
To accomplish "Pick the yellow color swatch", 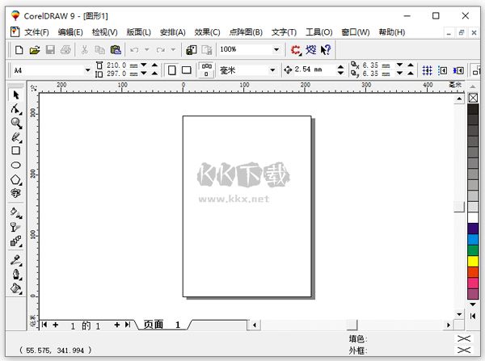I will click(473, 261).
